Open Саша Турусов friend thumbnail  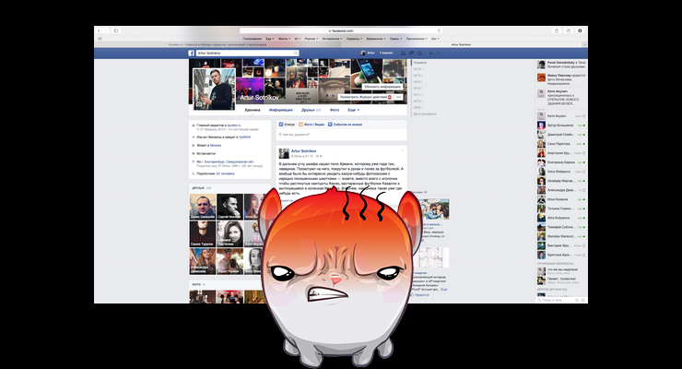pyautogui.click(x=203, y=234)
